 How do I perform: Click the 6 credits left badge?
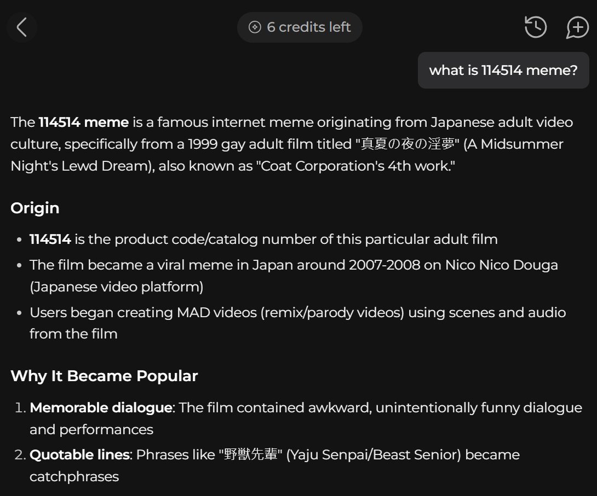pyautogui.click(x=300, y=27)
